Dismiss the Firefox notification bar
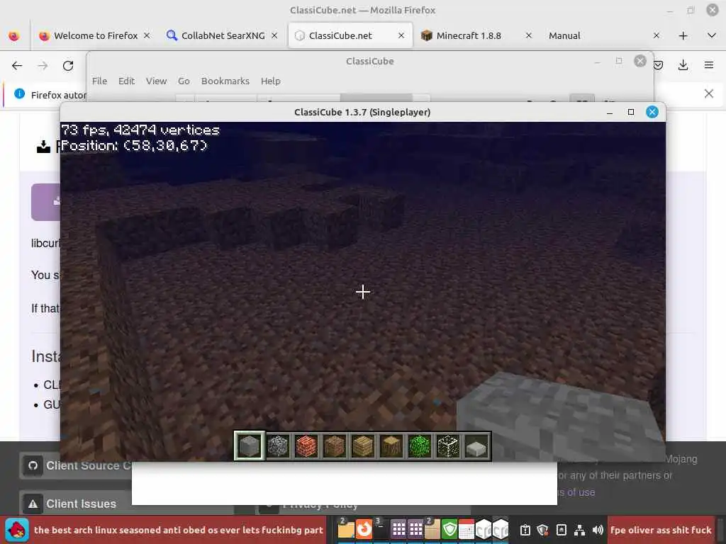The width and height of the screenshot is (726, 544). 708,93
